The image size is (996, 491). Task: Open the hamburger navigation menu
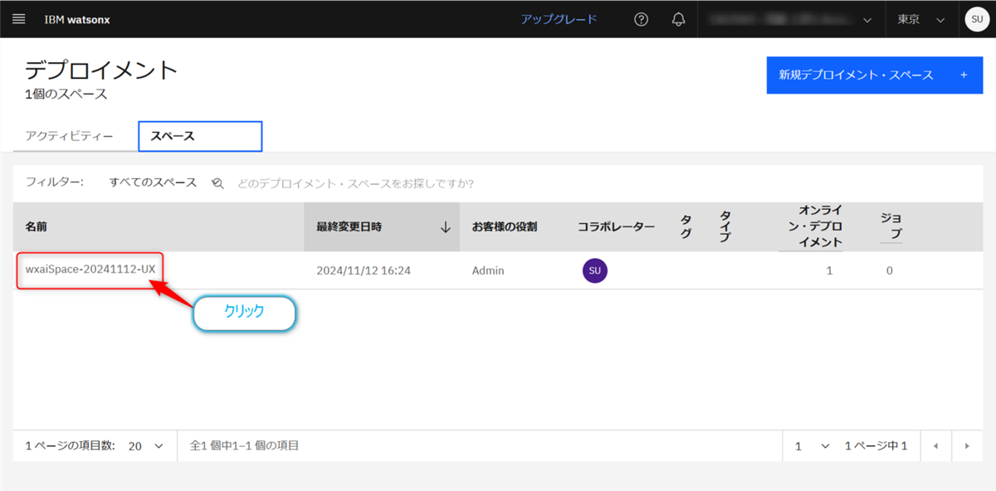coord(19,19)
